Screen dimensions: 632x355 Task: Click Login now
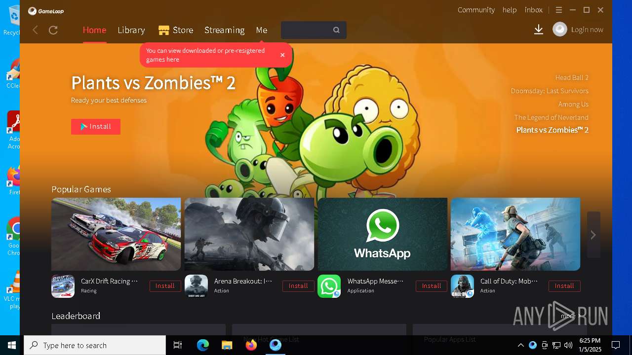587,30
